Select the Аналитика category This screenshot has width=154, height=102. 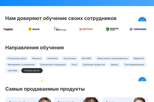pyautogui.click(x=52, y=58)
